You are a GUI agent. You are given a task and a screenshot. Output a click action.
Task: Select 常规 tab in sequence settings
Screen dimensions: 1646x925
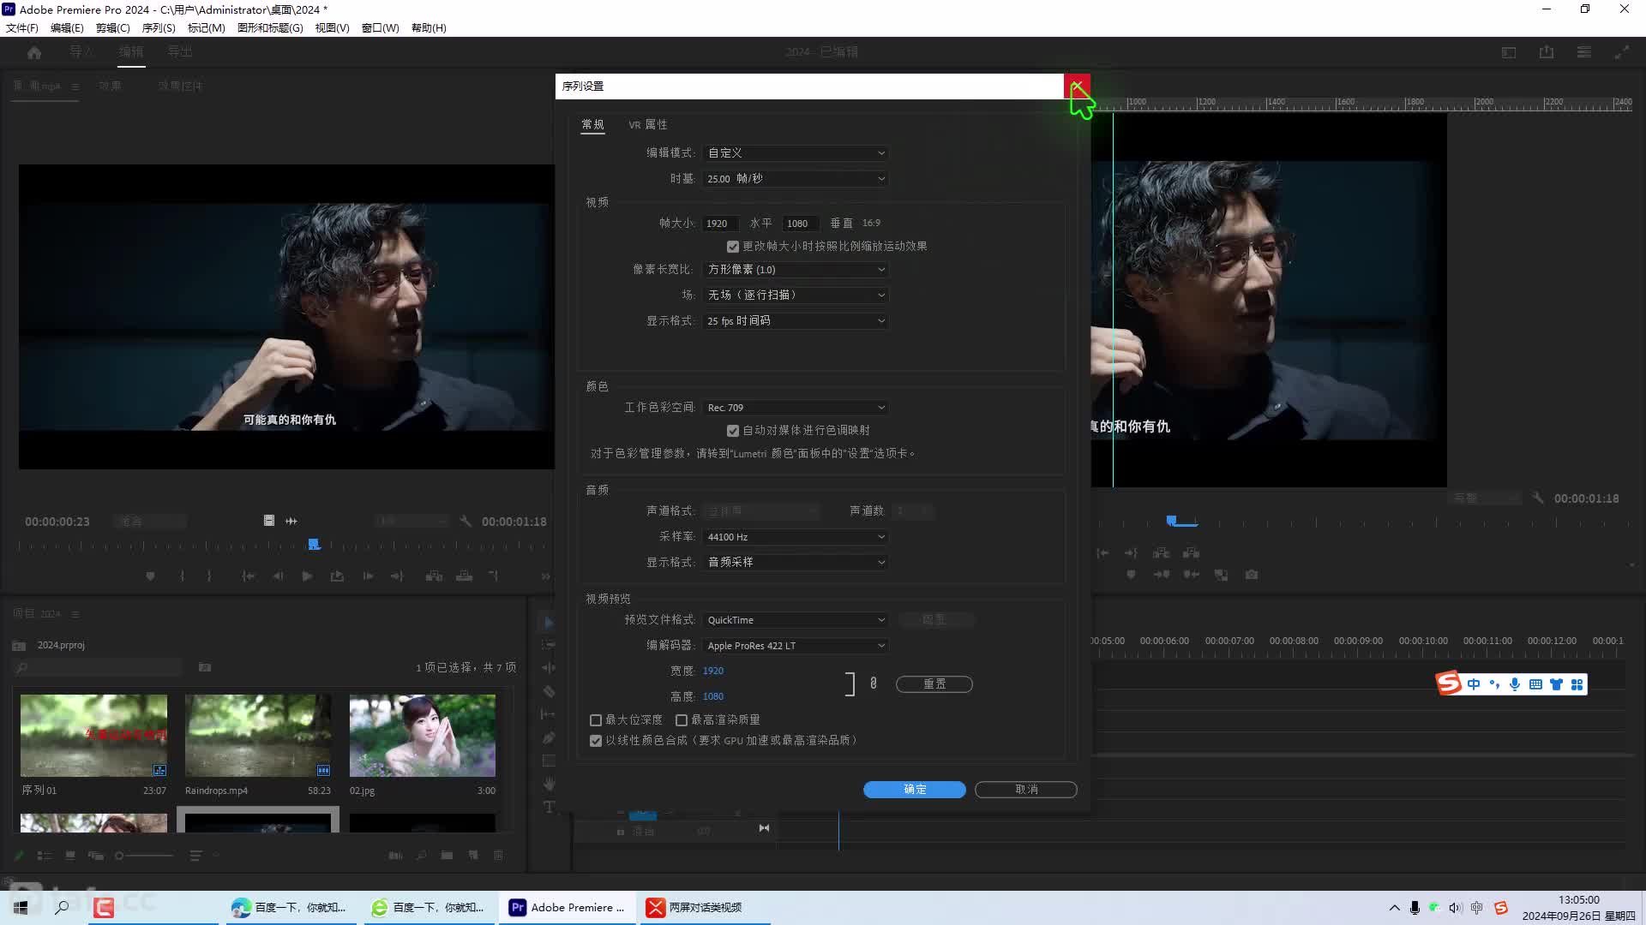592,125
